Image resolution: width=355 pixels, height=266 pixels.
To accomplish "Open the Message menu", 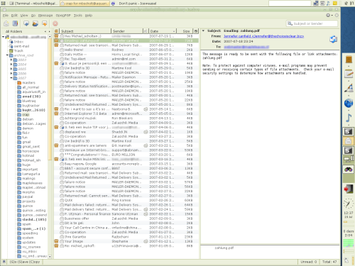I will click(45, 16).
